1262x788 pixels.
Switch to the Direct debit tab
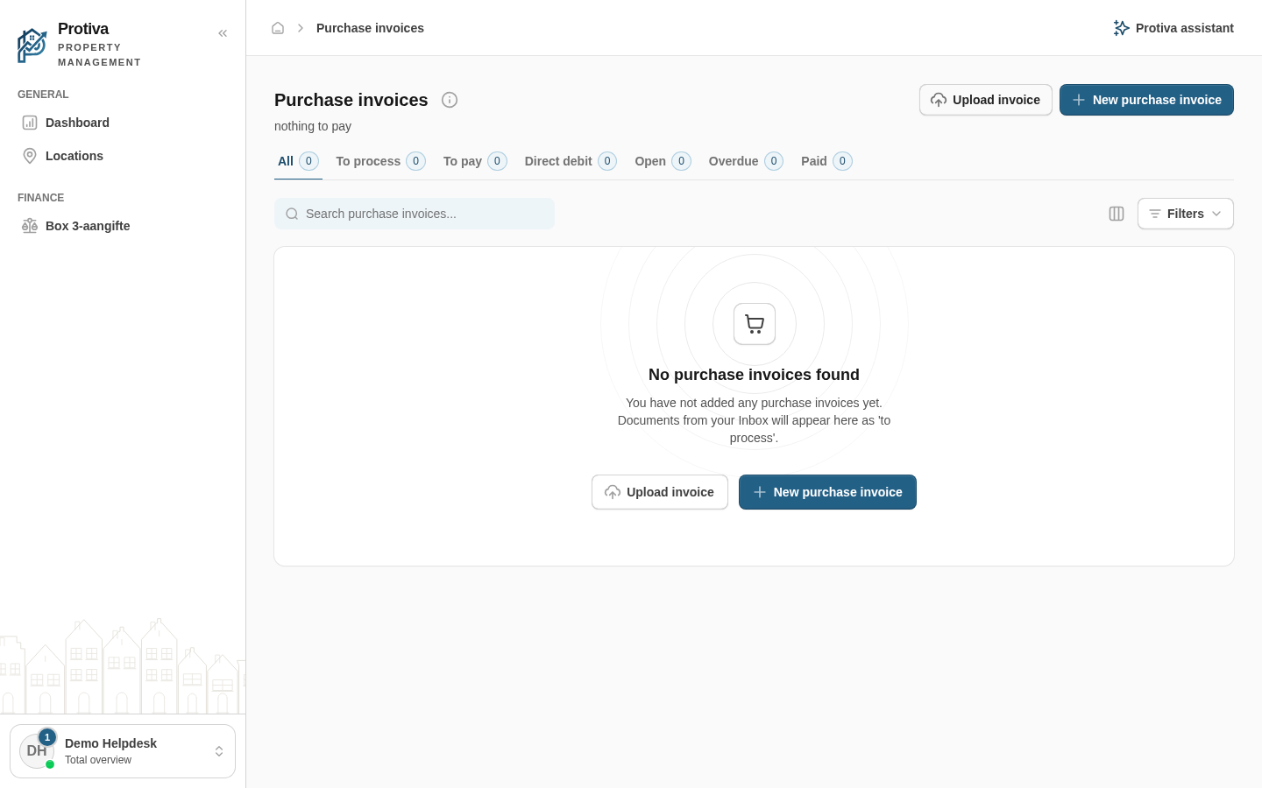571,161
